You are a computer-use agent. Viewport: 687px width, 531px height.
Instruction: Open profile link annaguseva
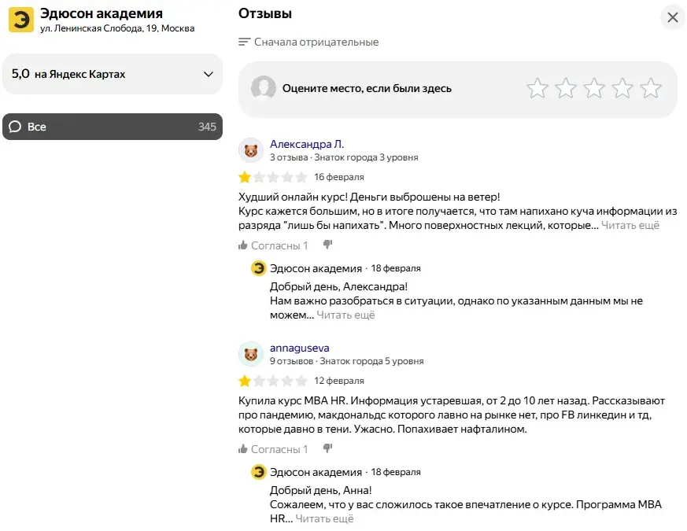[x=300, y=348]
